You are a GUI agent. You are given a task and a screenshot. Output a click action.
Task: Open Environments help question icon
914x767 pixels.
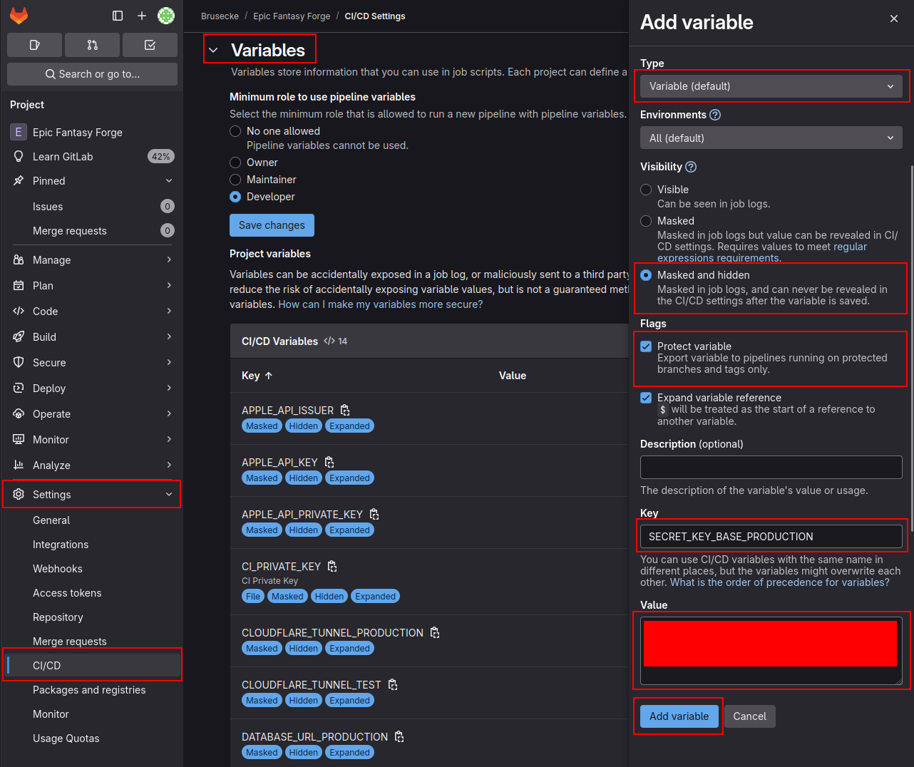715,115
